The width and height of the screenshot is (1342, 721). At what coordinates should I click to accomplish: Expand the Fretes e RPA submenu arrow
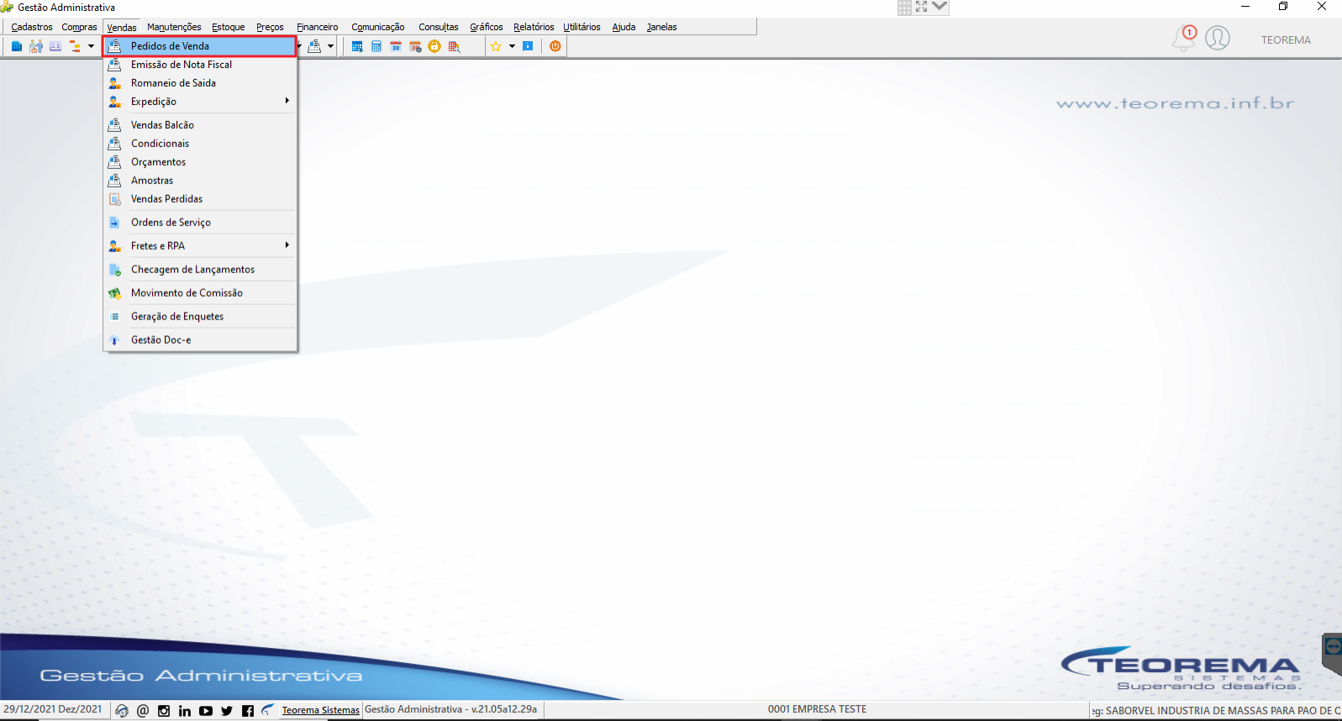[x=287, y=245]
